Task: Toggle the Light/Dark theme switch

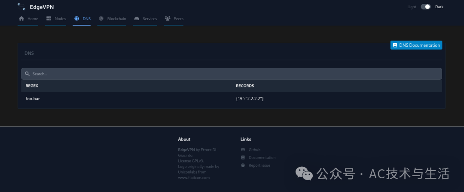Action: click(x=425, y=7)
